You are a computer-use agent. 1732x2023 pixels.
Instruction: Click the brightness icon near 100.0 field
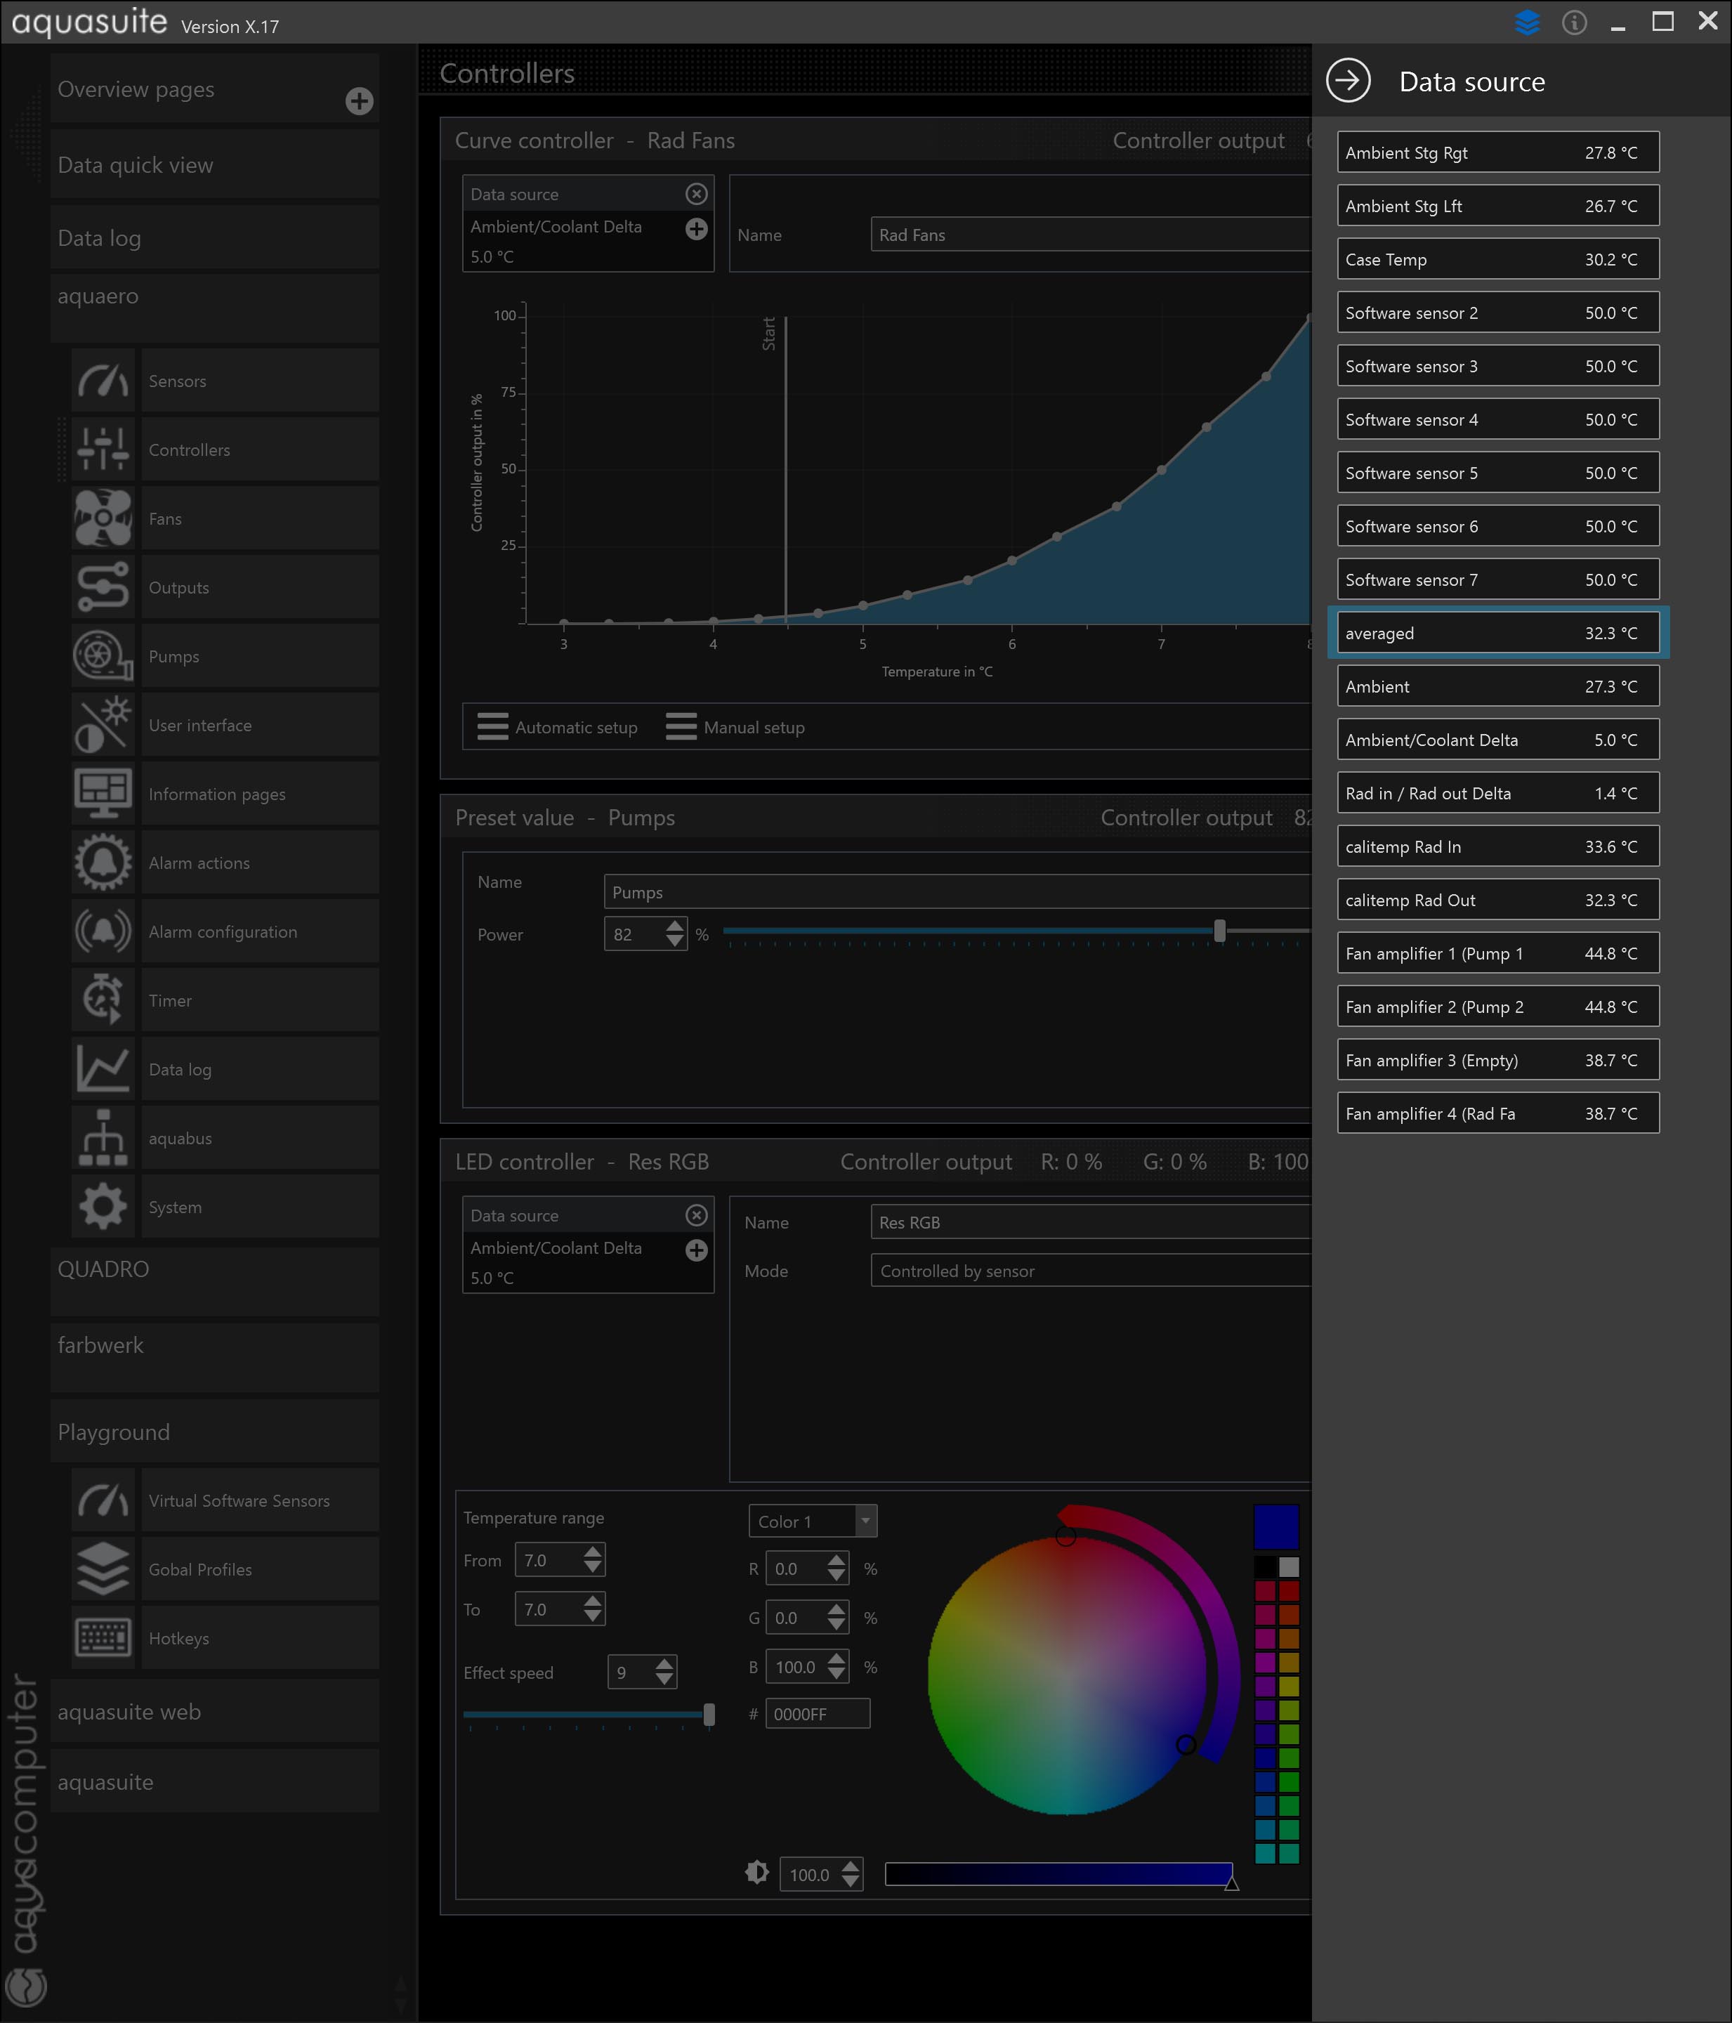point(756,1872)
